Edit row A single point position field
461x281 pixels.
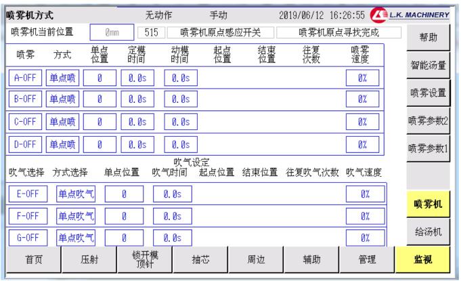point(100,78)
